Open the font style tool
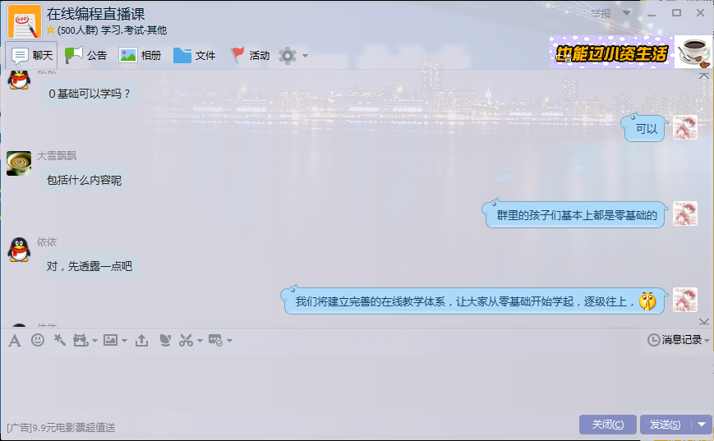The image size is (714, 441). (x=15, y=340)
